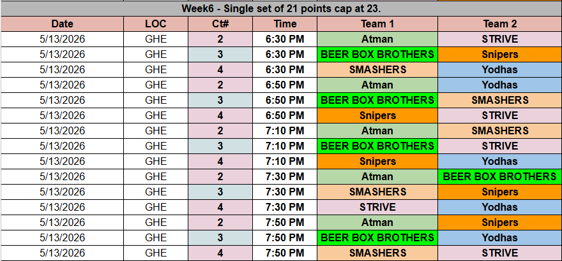Select the Date column header
Viewport: 562px width, 261px height.
62,24
